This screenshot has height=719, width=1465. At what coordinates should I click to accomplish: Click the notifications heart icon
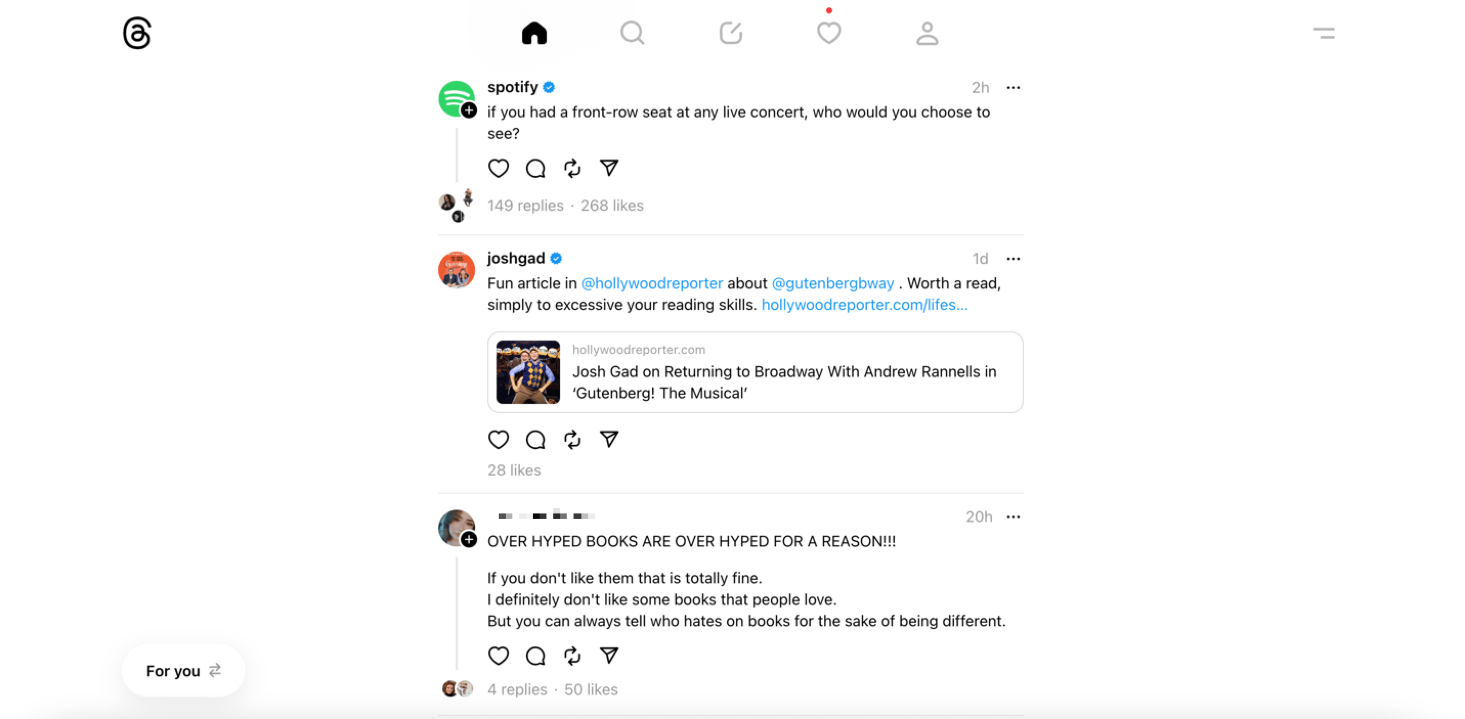(829, 34)
